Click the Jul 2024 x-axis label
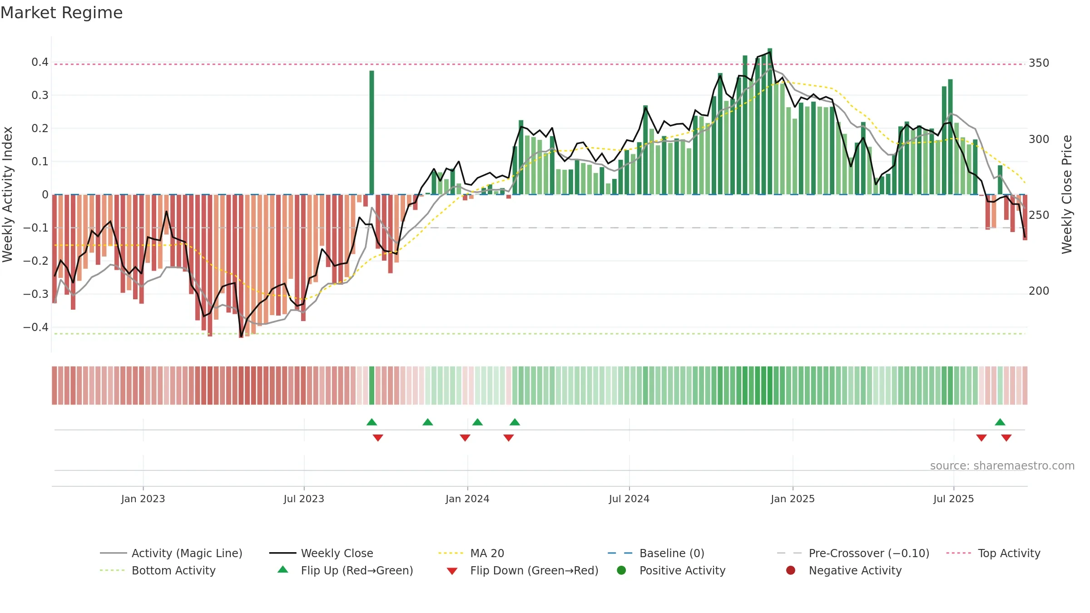The width and height of the screenshot is (1090, 613). (x=629, y=499)
